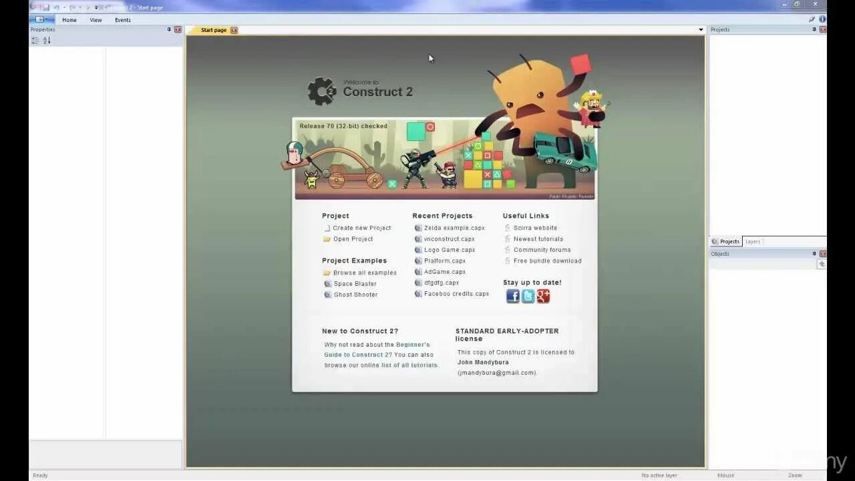Close the Properties panel
855x481 pixels.
[178, 29]
